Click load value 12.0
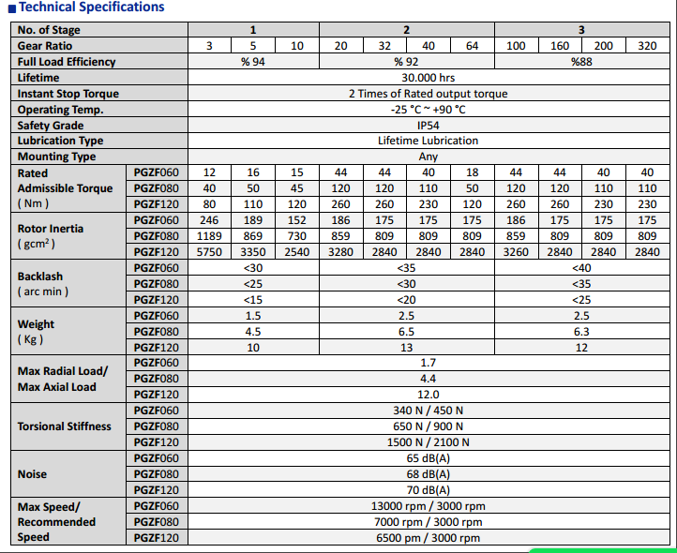677x553 pixels. coord(429,395)
